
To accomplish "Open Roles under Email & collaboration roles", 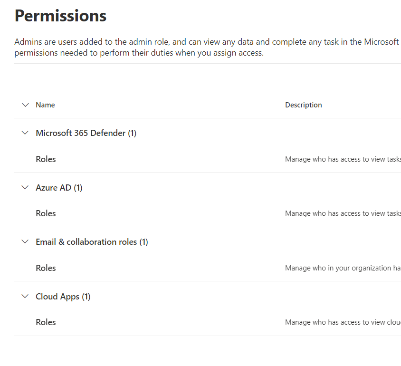I will tap(46, 268).
